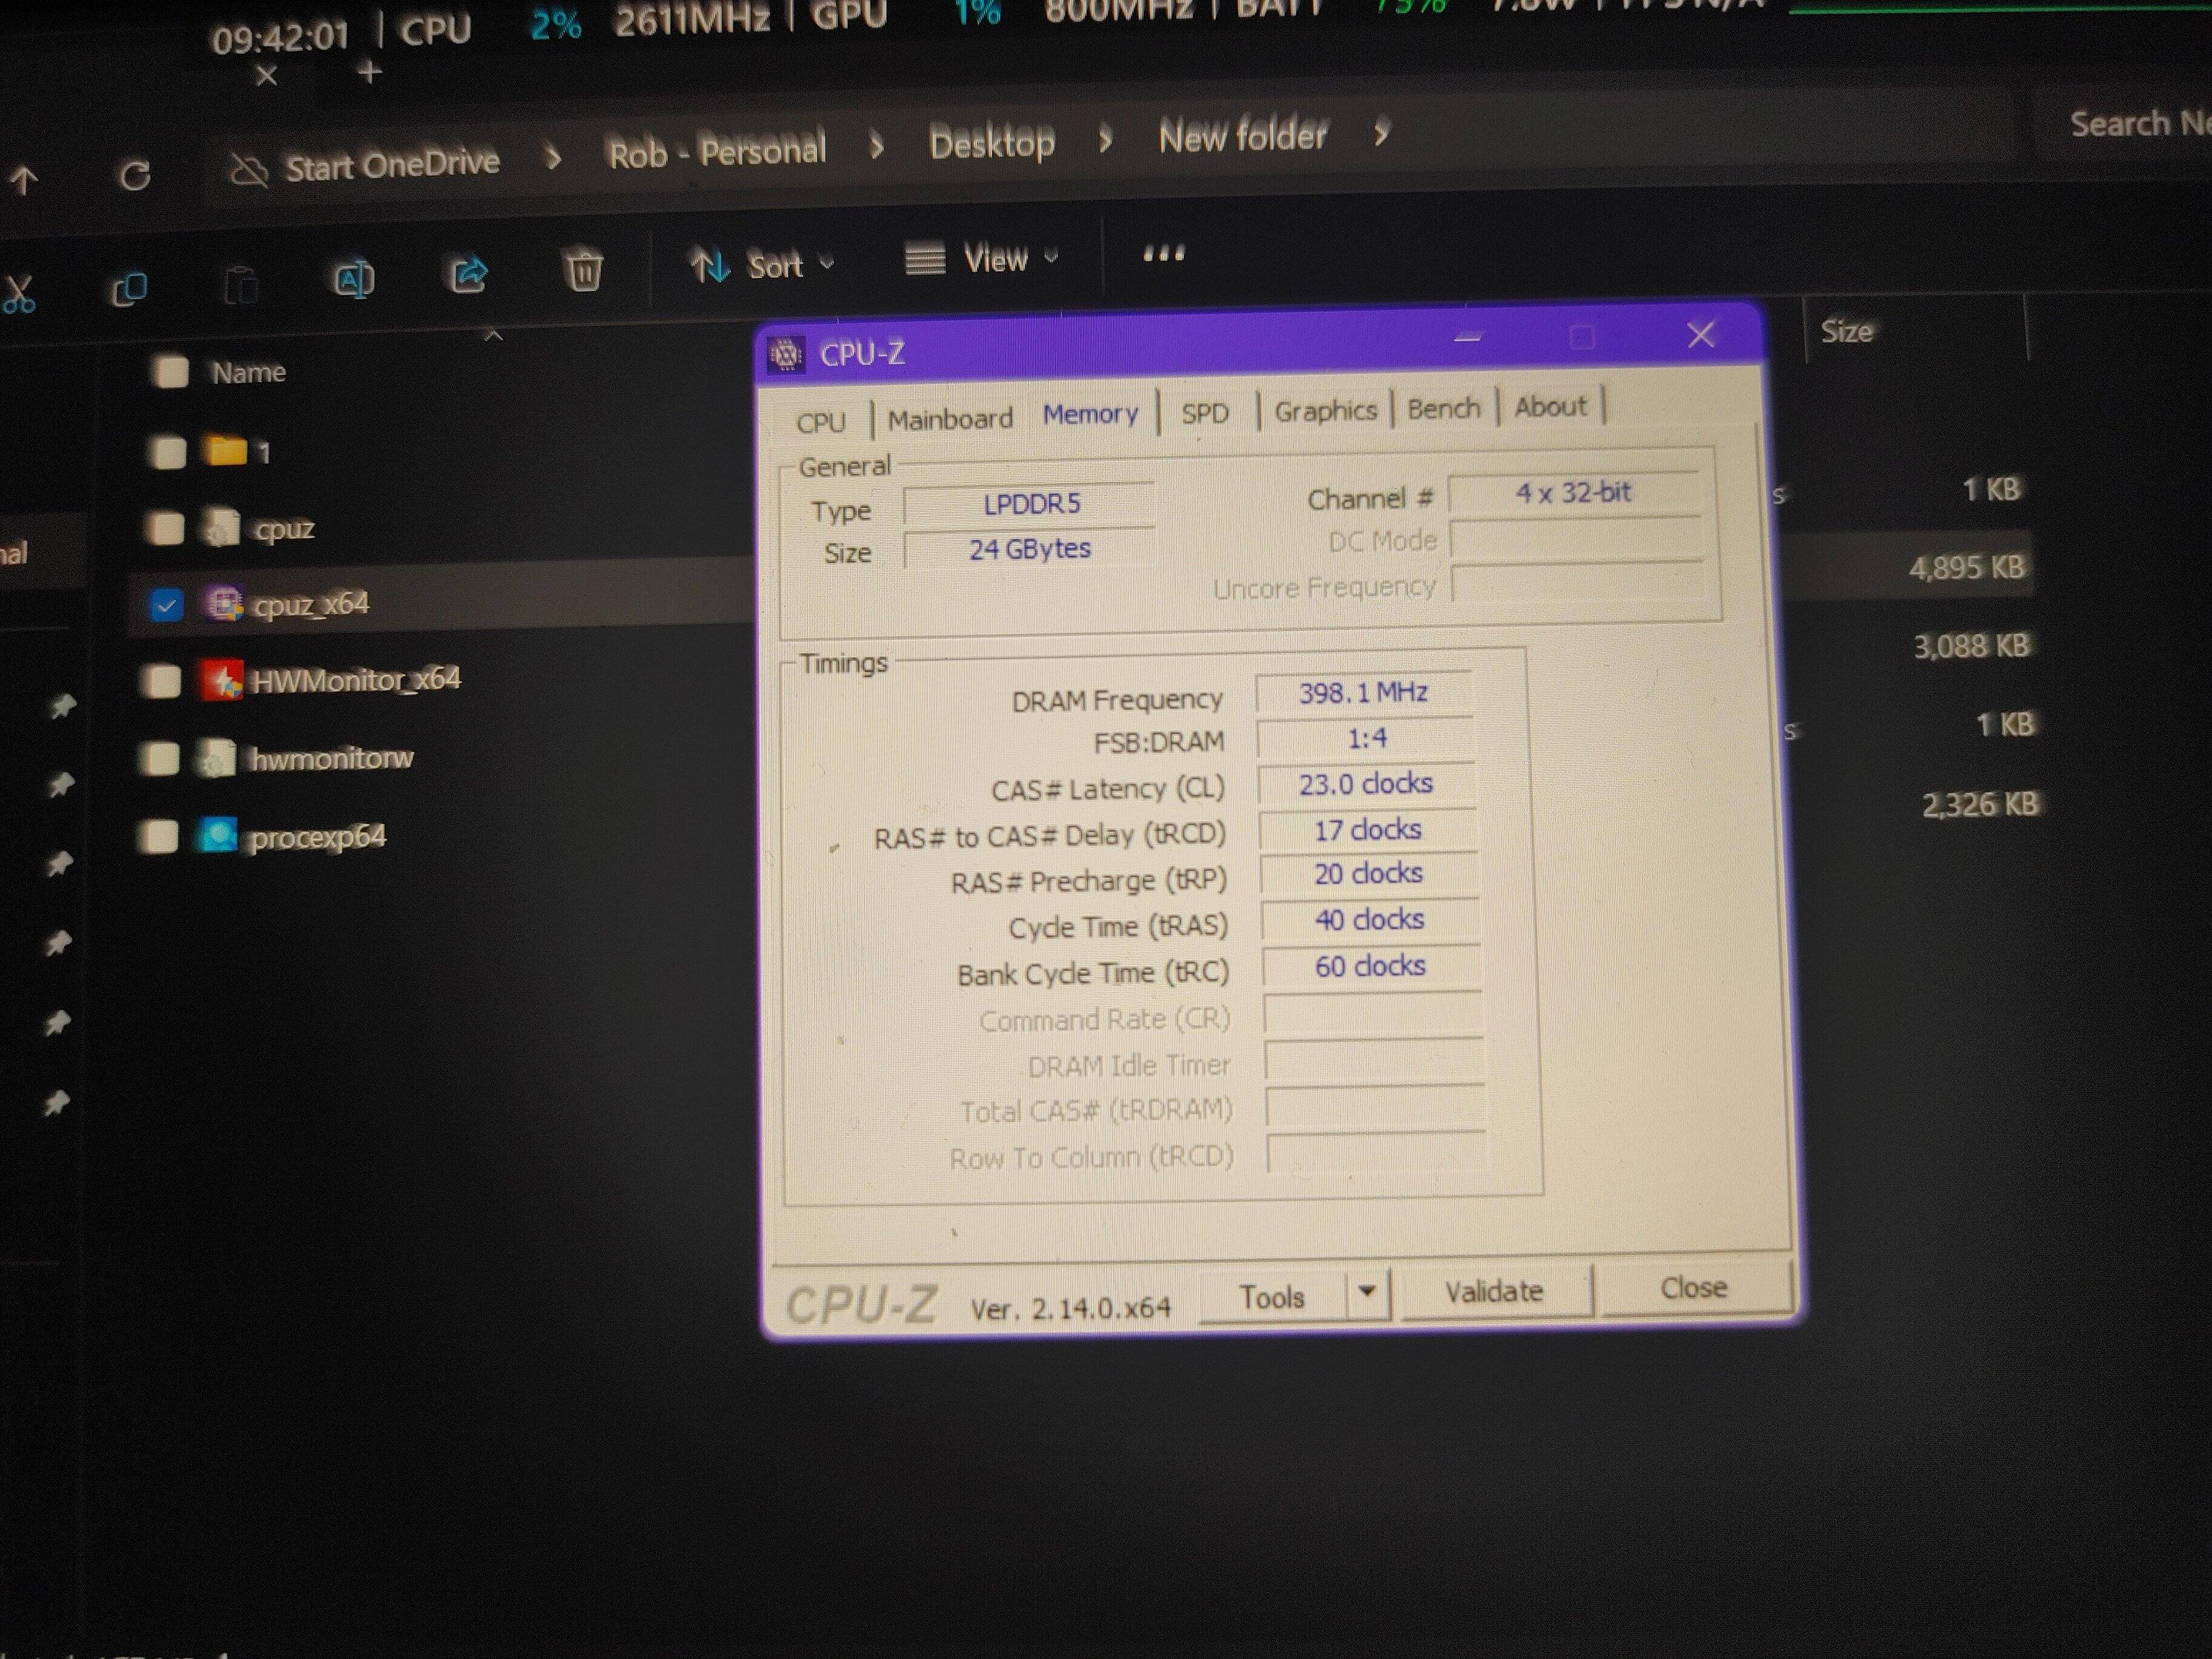Open the Mainboard tab in CPU-Z
The width and height of the screenshot is (2212, 1659).
coord(950,419)
